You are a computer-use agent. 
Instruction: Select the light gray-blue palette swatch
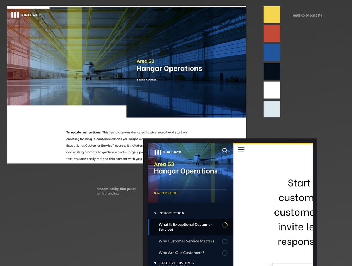click(272, 109)
